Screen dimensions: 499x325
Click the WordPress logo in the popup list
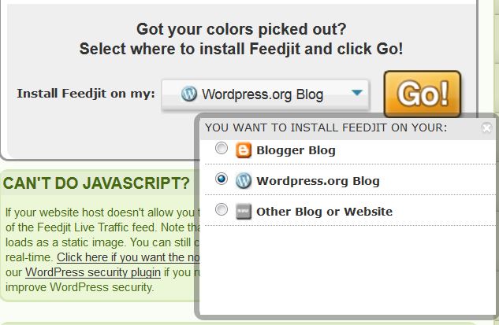pos(244,181)
